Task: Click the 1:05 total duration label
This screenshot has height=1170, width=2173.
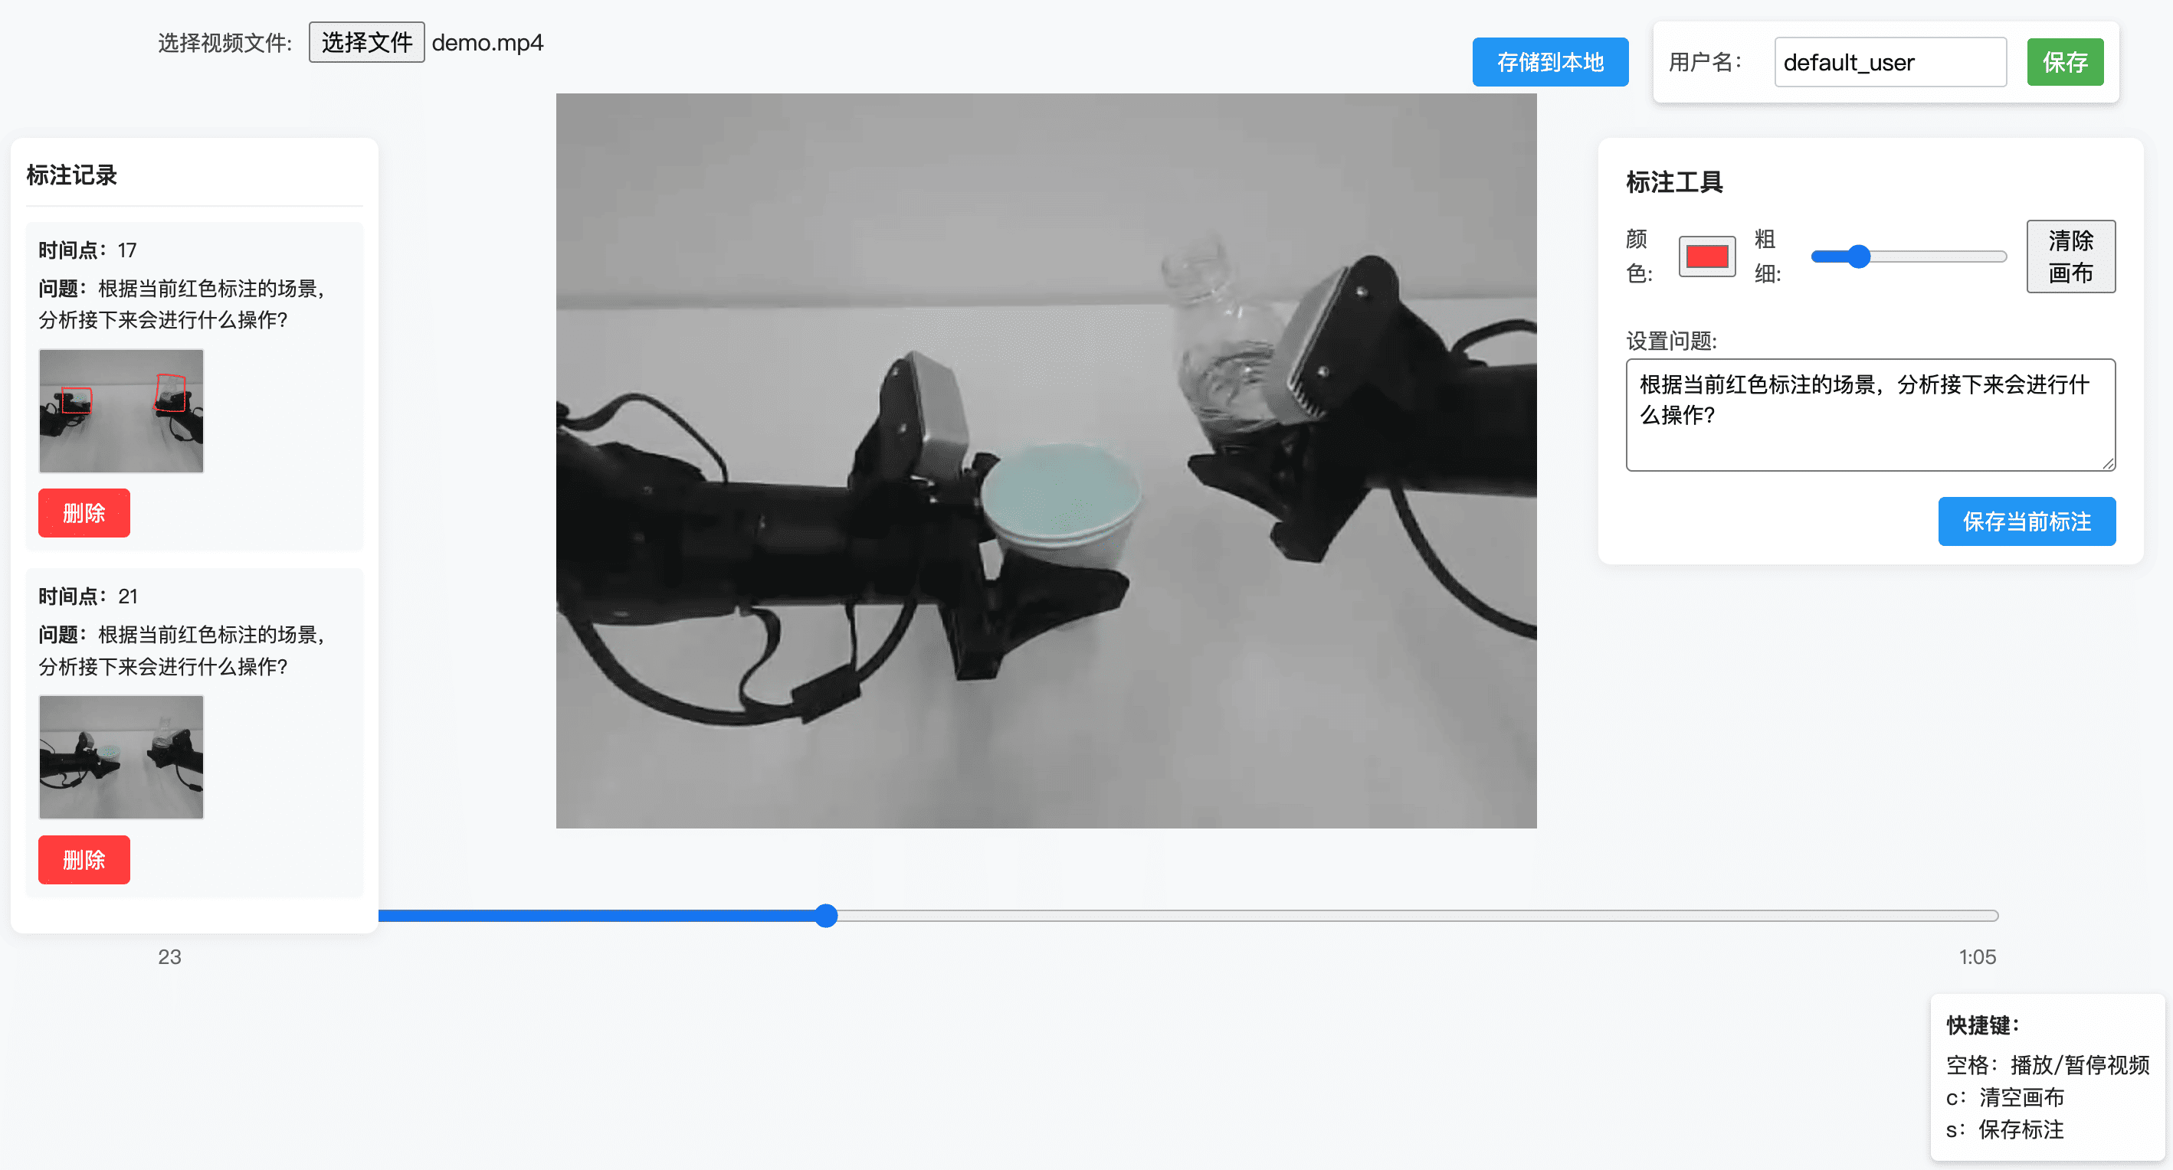Action: point(1976,956)
